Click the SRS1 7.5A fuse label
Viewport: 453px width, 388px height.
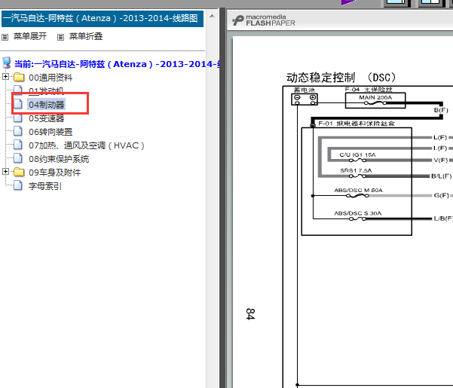(x=356, y=170)
